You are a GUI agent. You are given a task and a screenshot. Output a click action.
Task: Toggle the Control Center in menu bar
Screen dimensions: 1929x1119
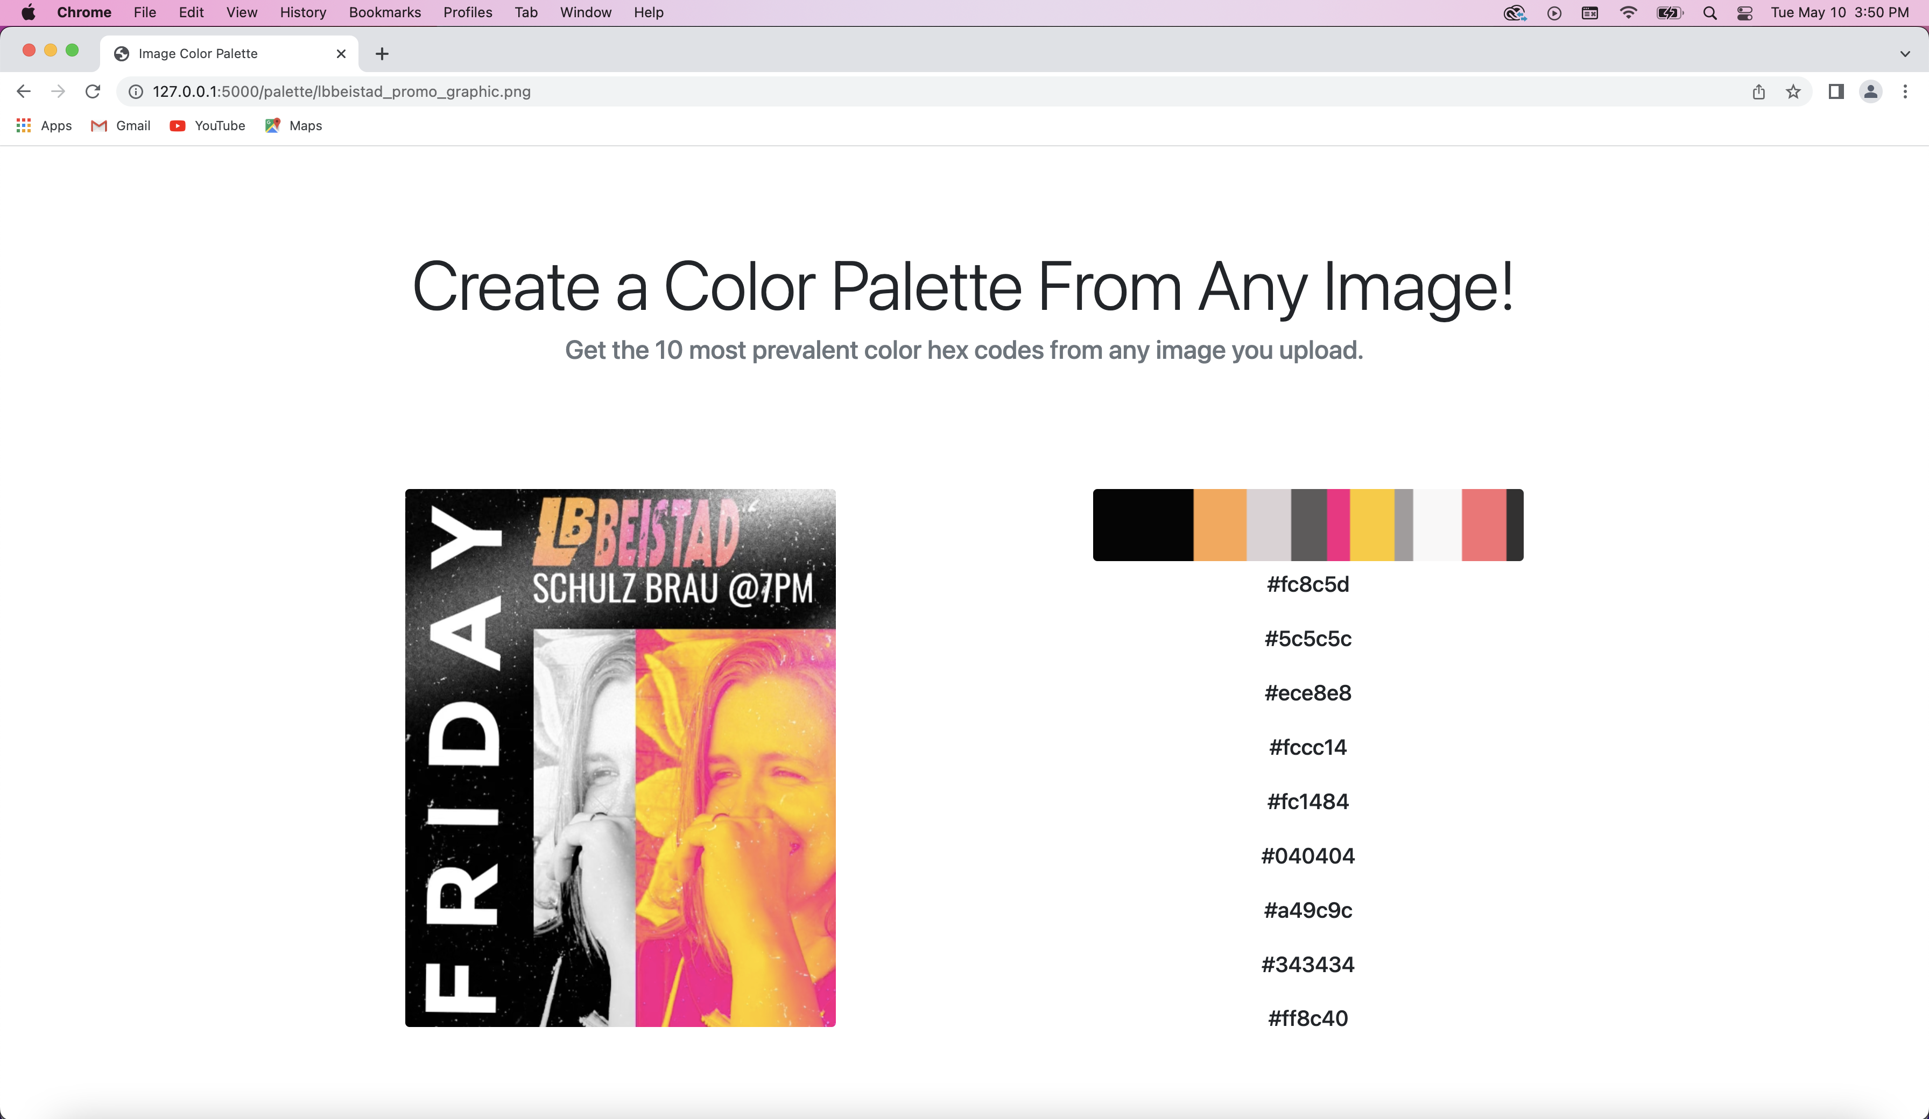coord(1745,12)
